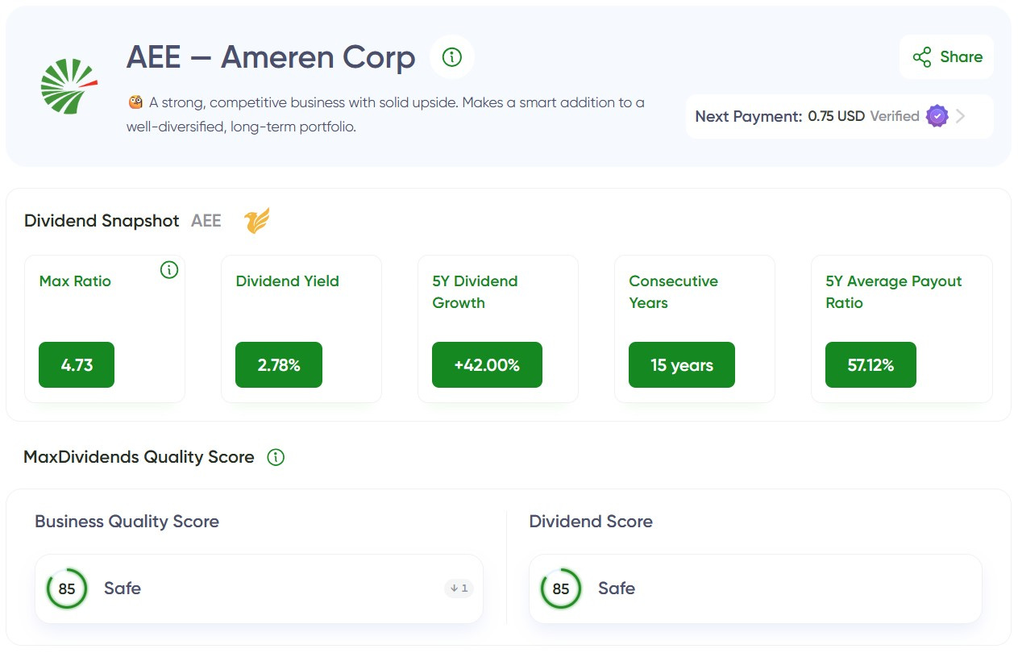
Task: Click the 57.12% payout ratio value
Action: pos(870,364)
